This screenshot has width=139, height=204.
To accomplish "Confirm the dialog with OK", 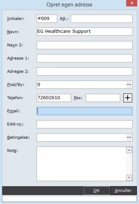I will point(97,190).
